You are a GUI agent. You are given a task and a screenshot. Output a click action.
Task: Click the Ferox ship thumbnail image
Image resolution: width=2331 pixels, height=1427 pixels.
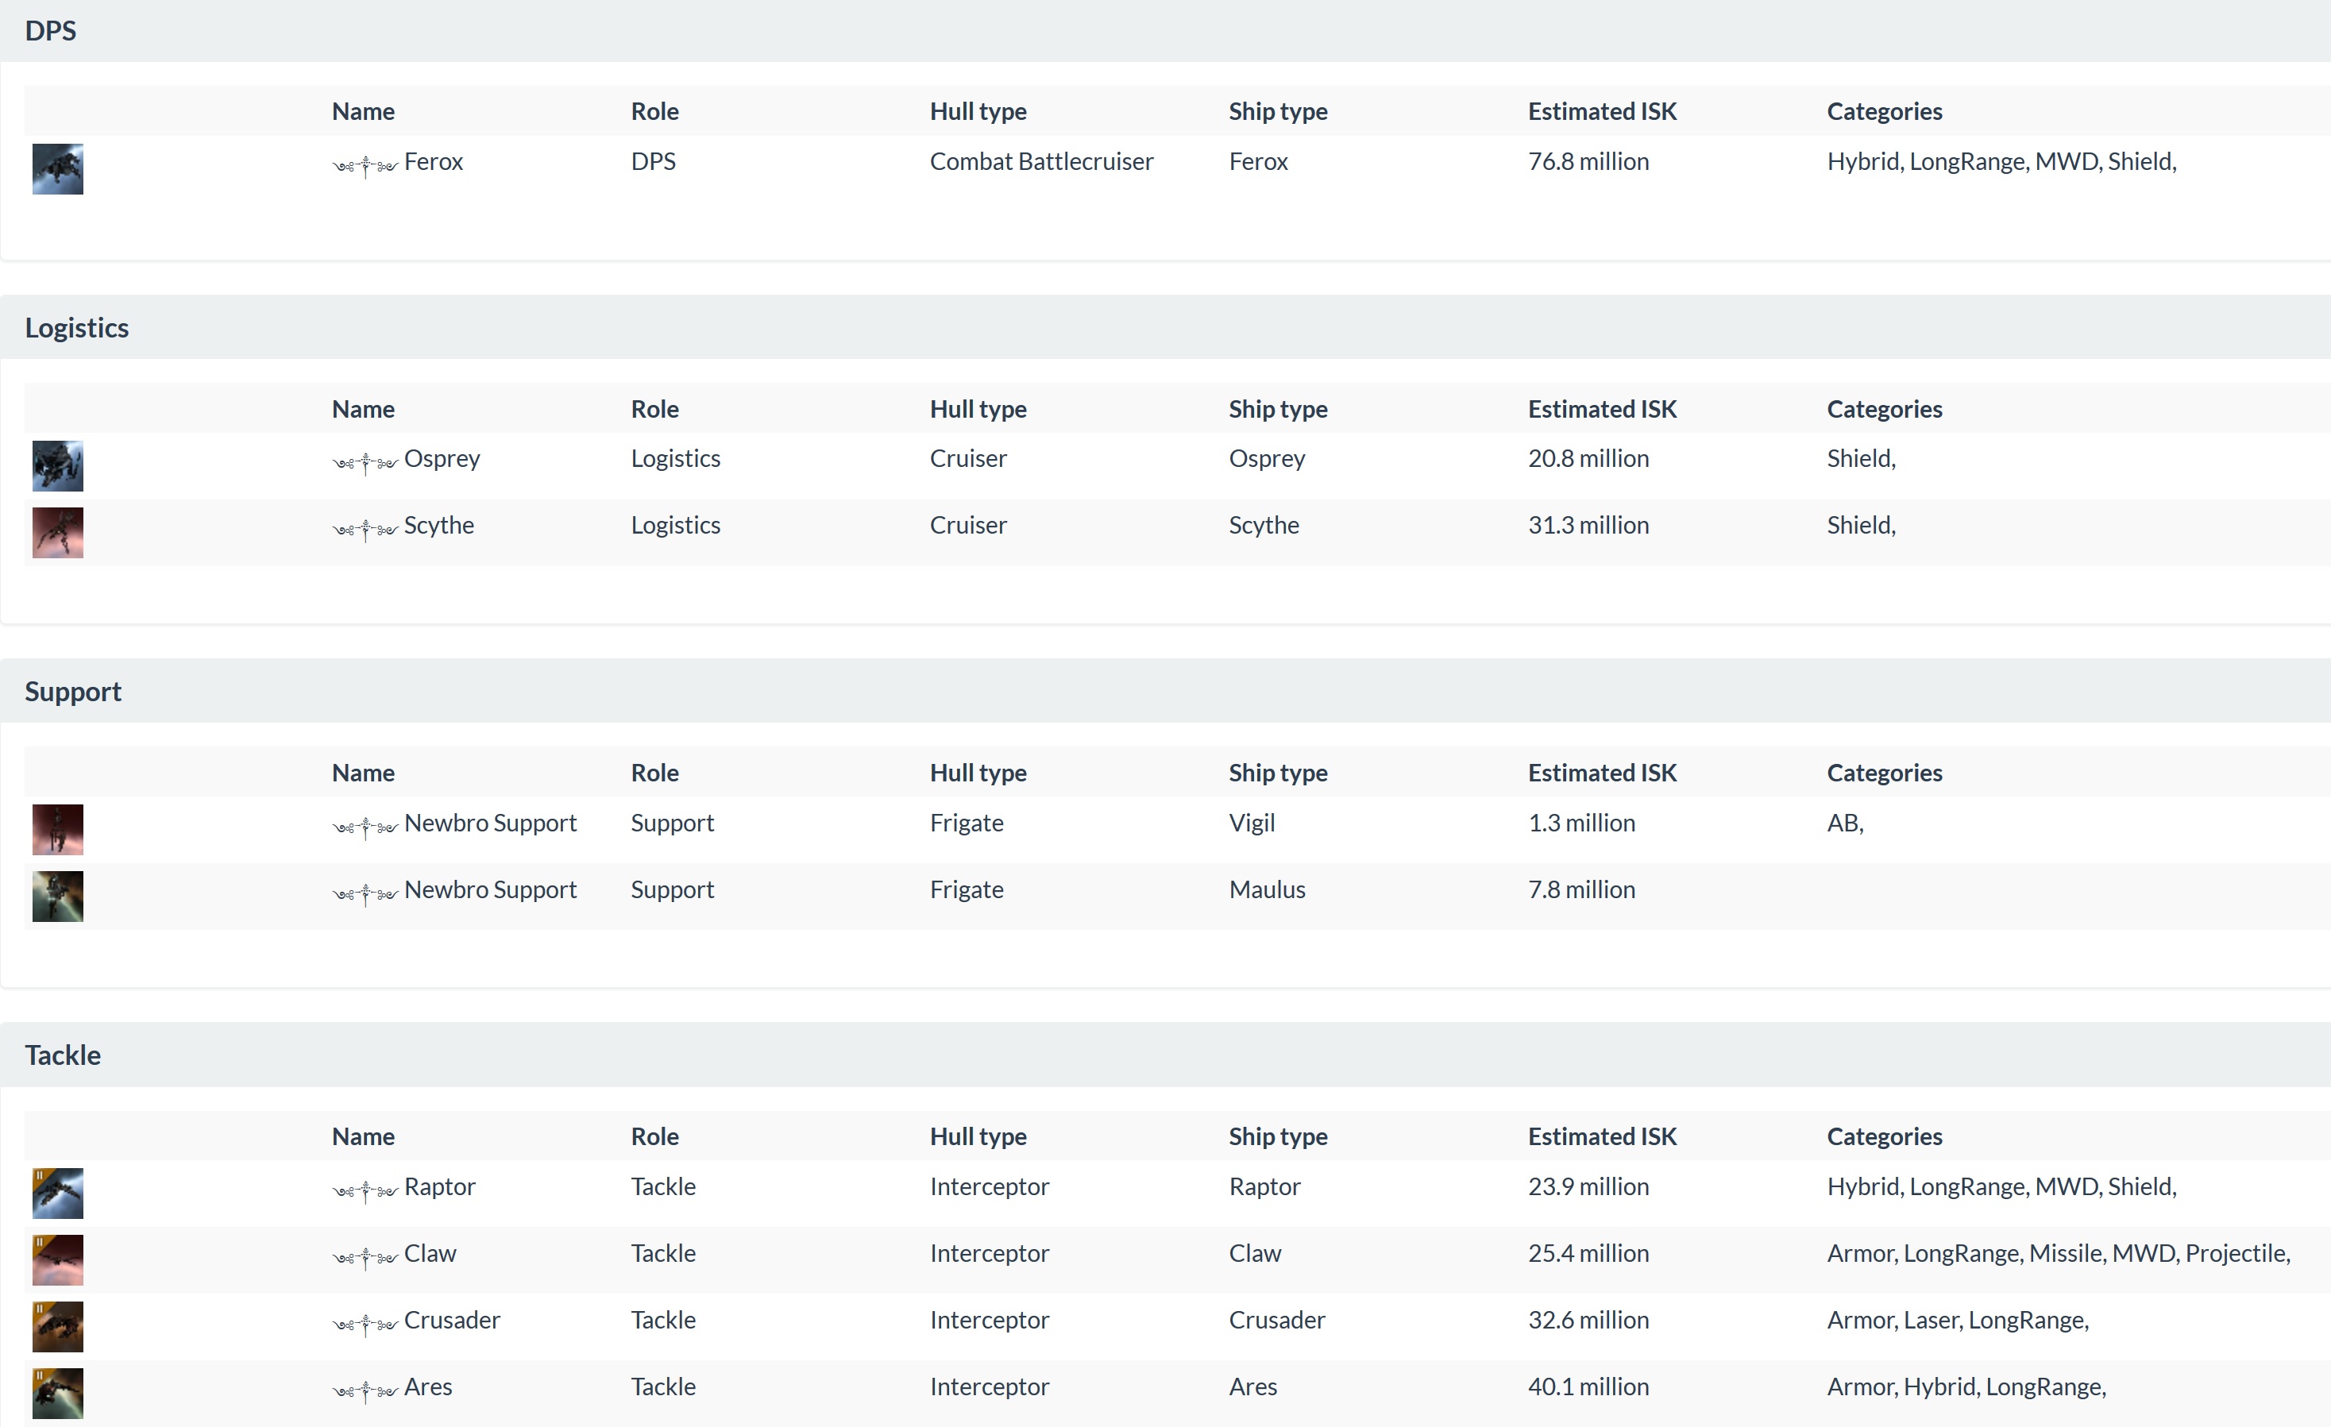[x=58, y=168]
